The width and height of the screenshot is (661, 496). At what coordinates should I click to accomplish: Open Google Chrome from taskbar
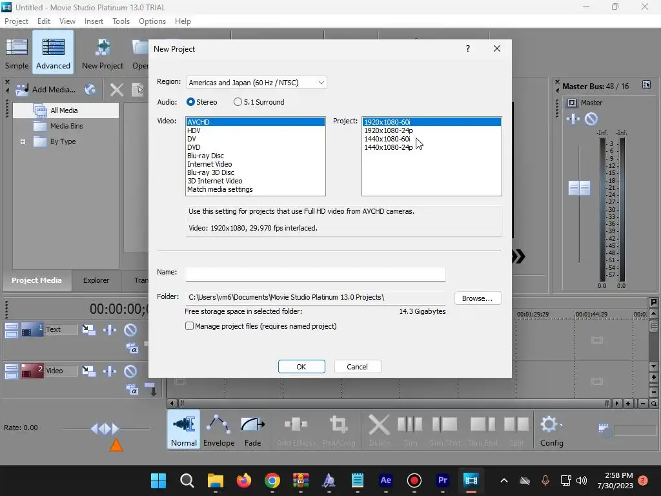tap(272, 480)
